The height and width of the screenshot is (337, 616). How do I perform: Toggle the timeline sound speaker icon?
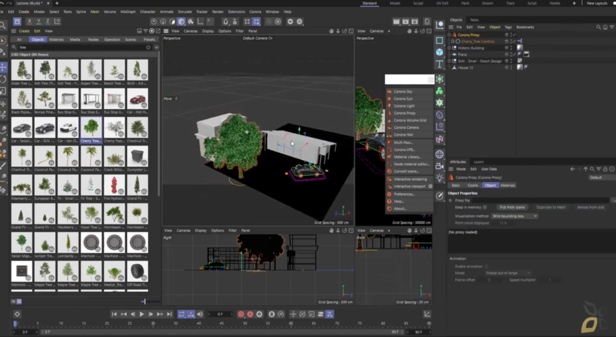click(x=200, y=314)
